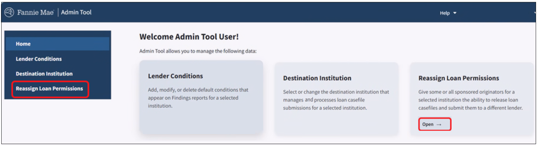Image resolution: width=538 pixels, height=147 pixels.
Task: Click the Reassign Loan Permissions card description
Action: pyautogui.click(x=470, y=100)
